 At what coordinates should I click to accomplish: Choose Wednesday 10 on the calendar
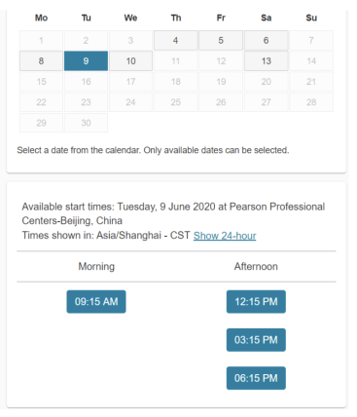pyautogui.click(x=130, y=60)
